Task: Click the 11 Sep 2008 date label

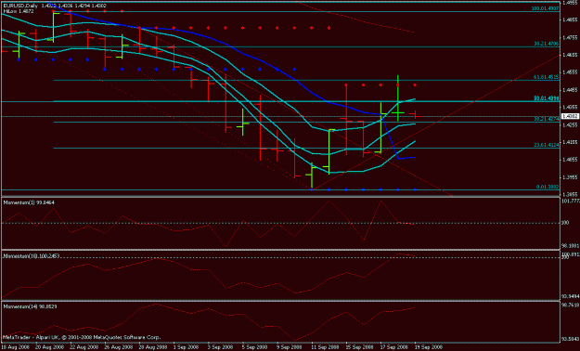Action: (325, 347)
